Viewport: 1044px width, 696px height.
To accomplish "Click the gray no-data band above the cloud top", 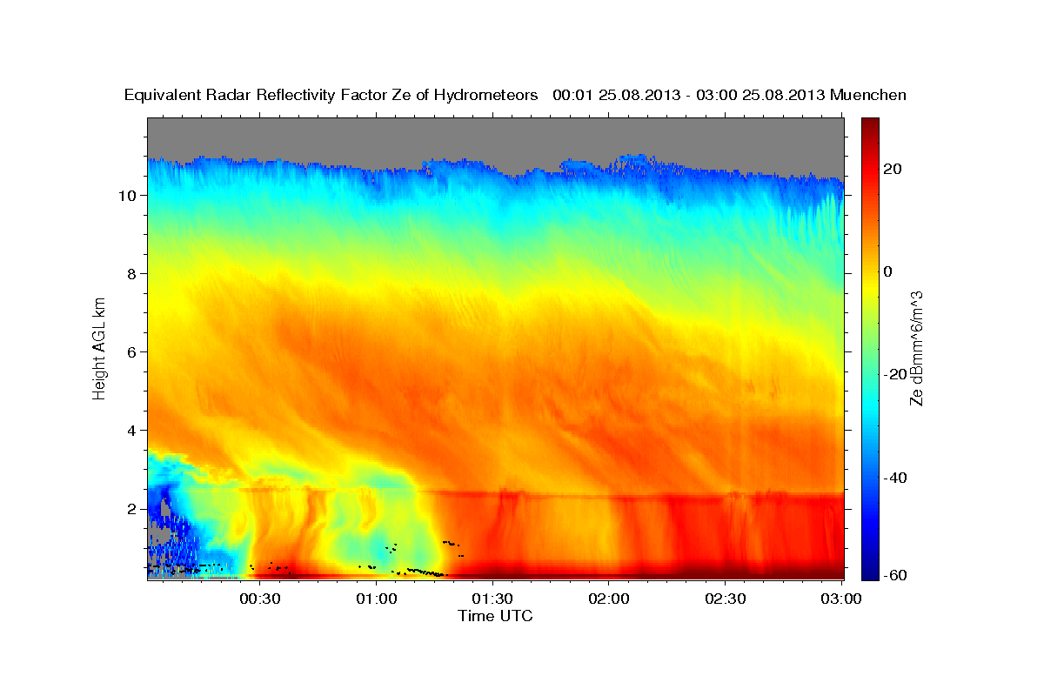I will click(x=496, y=137).
